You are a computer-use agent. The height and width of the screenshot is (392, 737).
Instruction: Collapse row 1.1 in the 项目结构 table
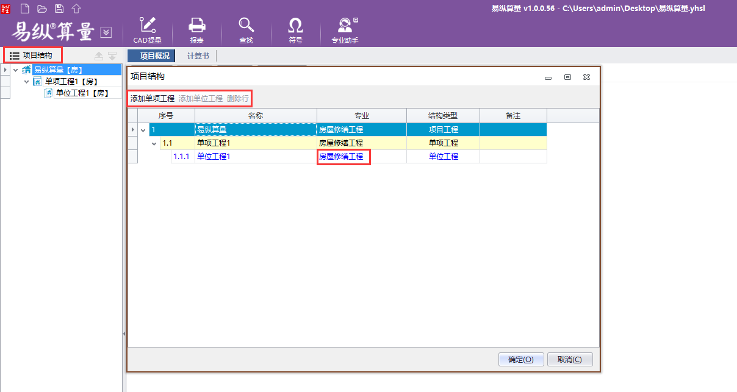point(154,143)
